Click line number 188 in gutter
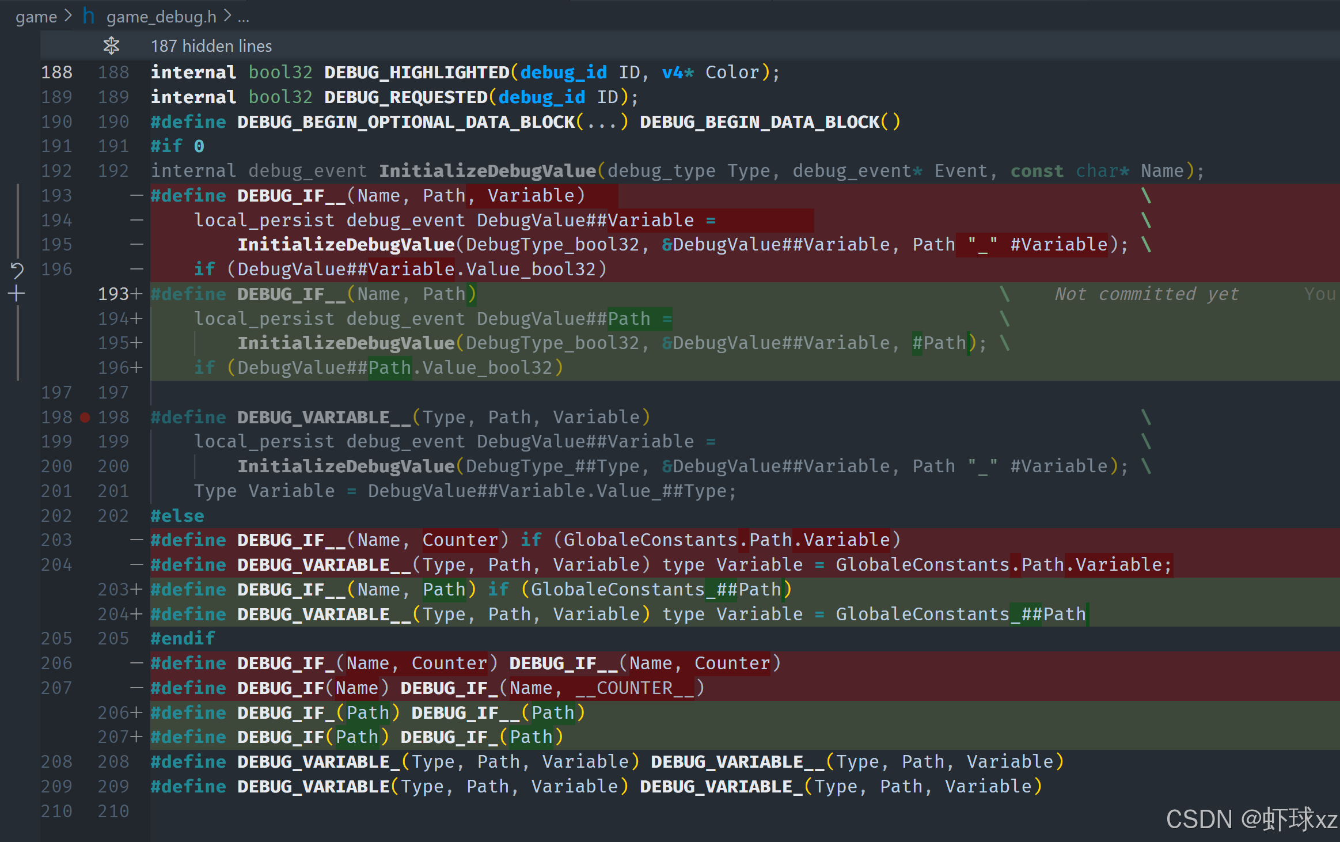Screen dimensions: 1340x842 pyautogui.click(x=56, y=73)
